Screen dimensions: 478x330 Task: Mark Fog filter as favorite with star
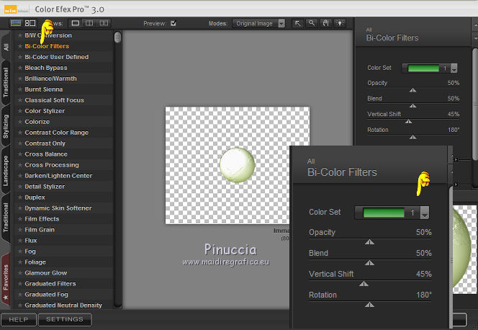(x=20, y=251)
